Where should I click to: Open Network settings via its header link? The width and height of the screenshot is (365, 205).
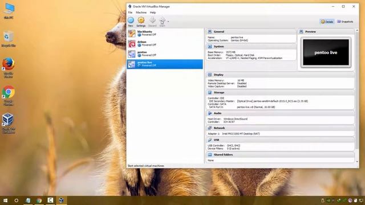tap(219, 128)
